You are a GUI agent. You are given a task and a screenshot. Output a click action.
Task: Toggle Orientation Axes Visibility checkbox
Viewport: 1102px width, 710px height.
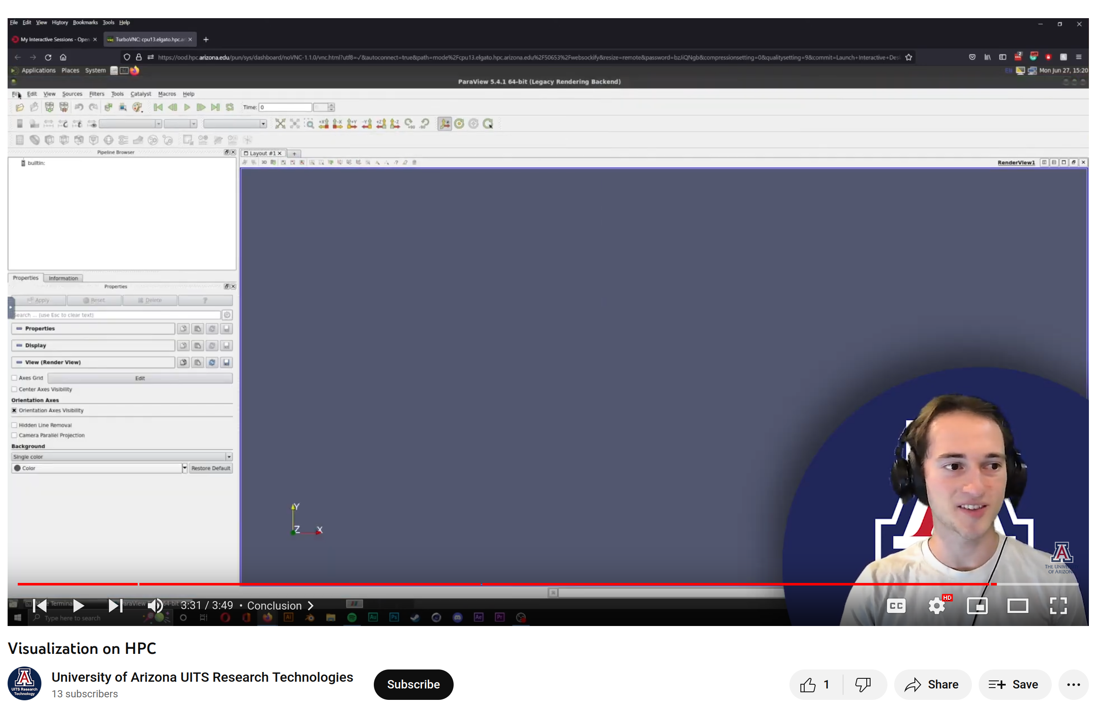[14, 410]
